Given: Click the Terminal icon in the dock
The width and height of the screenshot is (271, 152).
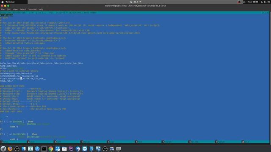Looking at the screenshot, I should click(x=44, y=149).
